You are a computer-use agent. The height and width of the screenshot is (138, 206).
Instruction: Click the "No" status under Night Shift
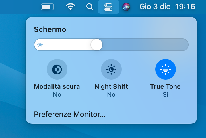tap(111, 94)
